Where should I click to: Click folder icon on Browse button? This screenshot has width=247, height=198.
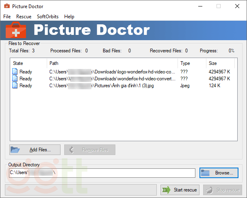(206, 173)
